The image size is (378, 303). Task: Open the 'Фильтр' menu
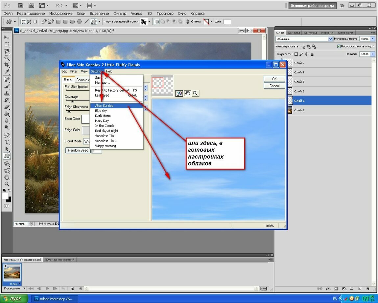click(120, 14)
